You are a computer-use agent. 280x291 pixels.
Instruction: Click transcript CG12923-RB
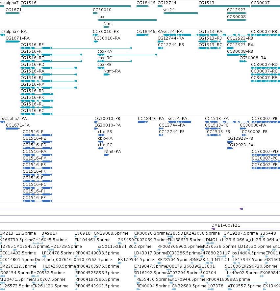tap(240, 38)
